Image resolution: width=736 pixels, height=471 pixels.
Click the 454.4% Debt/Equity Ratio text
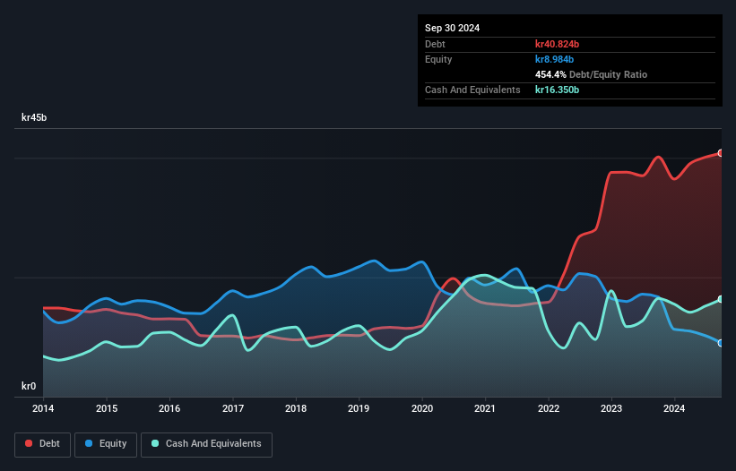[591, 74]
